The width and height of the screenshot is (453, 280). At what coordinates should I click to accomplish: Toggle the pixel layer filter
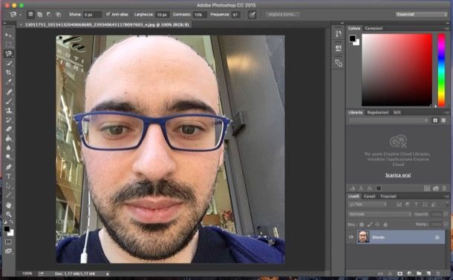click(399, 204)
